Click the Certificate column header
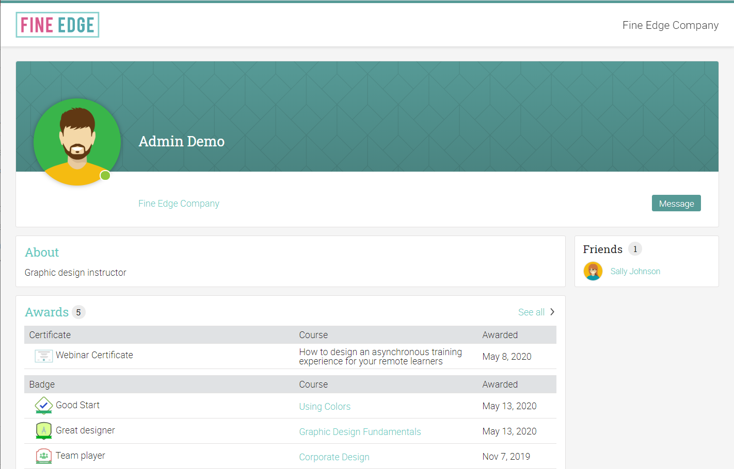734x469 pixels. [50, 335]
